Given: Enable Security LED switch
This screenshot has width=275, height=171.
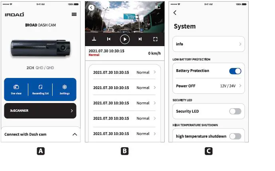Looking at the screenshot, I should [235, 111].
